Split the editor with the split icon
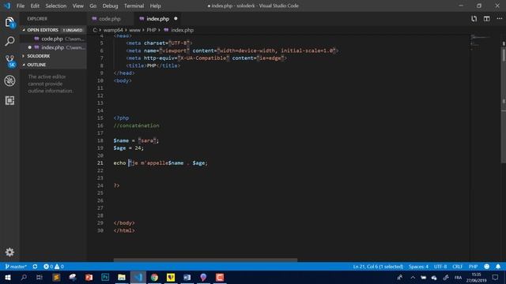 [x=487, y=19]
